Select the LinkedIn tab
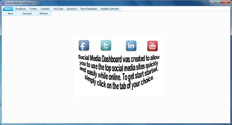This screenshot has height=125, width=232. point(45,9)
